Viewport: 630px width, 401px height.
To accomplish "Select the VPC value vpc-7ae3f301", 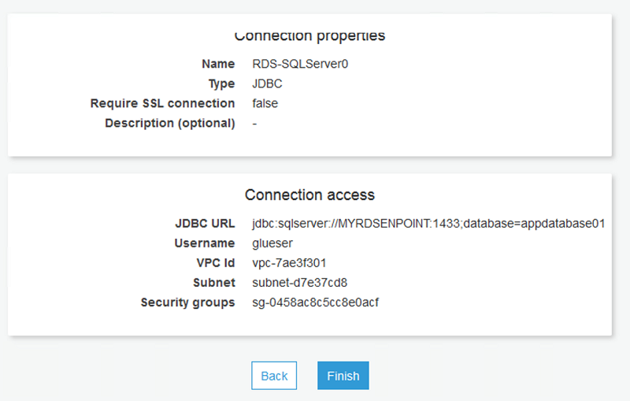I will click(289, 262).
